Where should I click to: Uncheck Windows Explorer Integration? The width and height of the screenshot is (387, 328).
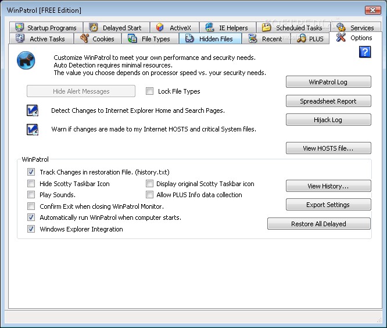tap(31, 229)
